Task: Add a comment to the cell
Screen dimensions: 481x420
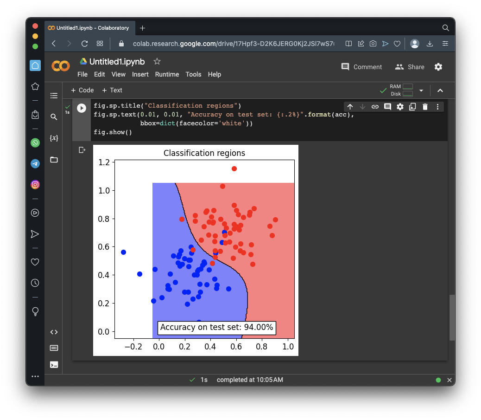Action: [x=387, y=107]
